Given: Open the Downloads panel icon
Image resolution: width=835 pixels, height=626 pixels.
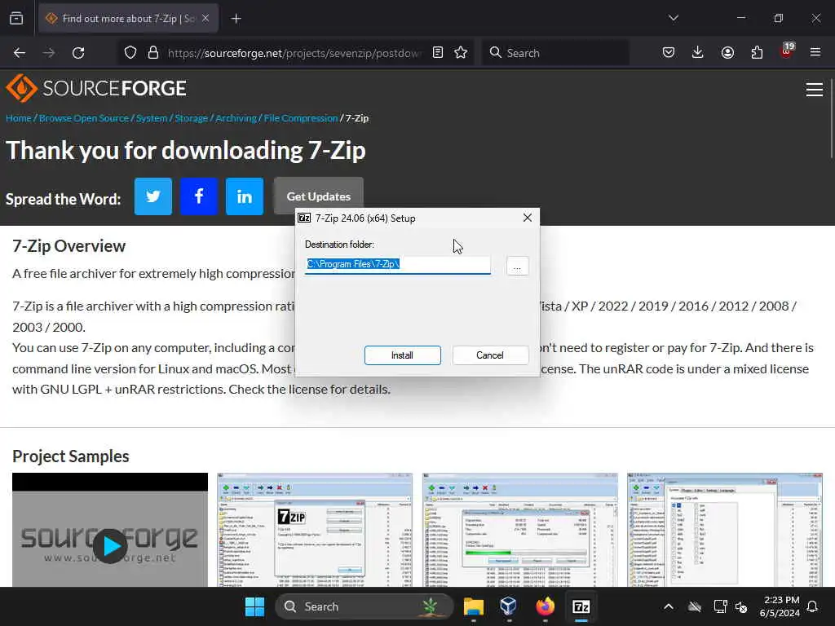Looking at the screenshot, I should pyautogui.click(x=698, y=53).
